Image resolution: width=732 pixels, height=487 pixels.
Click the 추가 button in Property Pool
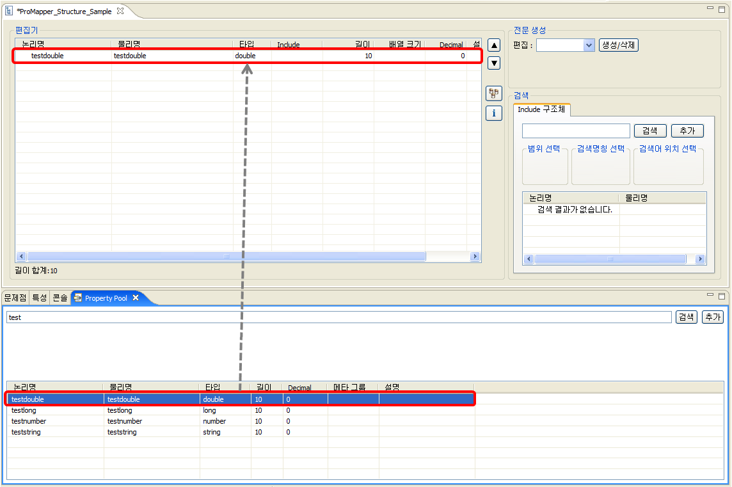click(x=712, y=317)
